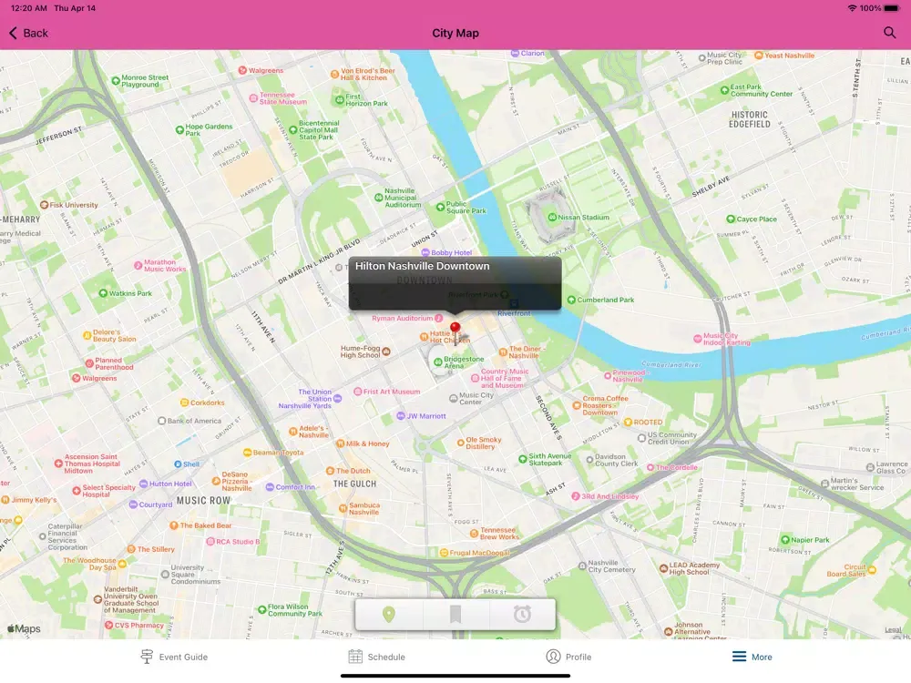Tap the Planned Parenthood marker
Viewport: 911px width, 683px height.
pos(89,363)
